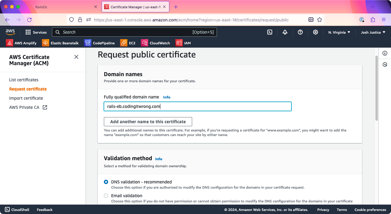This screenshot has width=391, height=214.
Task: Open the help question mark menu
Action: click(300, 32)
